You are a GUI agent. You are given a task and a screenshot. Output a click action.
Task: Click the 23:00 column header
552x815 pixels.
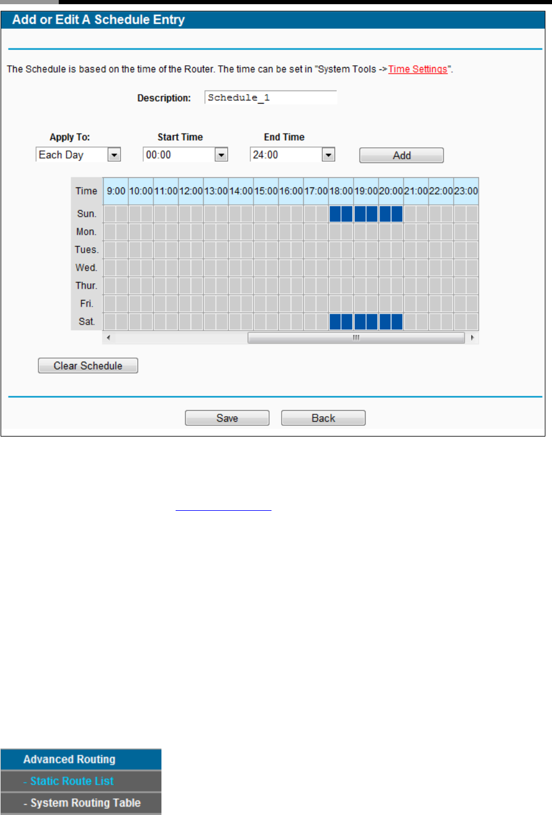(x=466, y=191)
